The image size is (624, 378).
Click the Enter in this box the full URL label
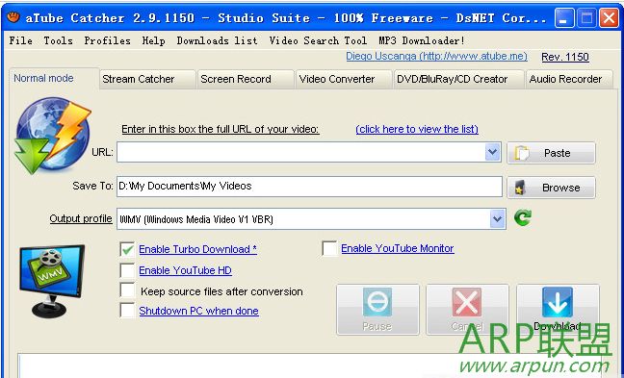coord(221,129)
